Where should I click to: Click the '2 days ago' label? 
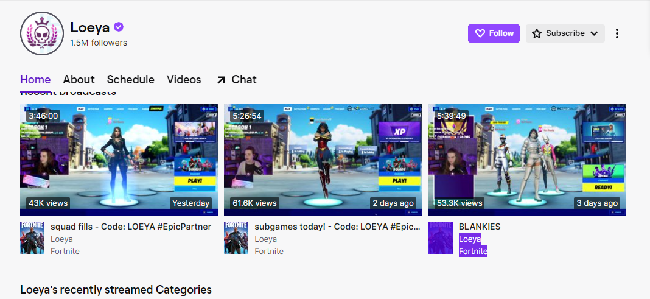click(x=393, y=203)
